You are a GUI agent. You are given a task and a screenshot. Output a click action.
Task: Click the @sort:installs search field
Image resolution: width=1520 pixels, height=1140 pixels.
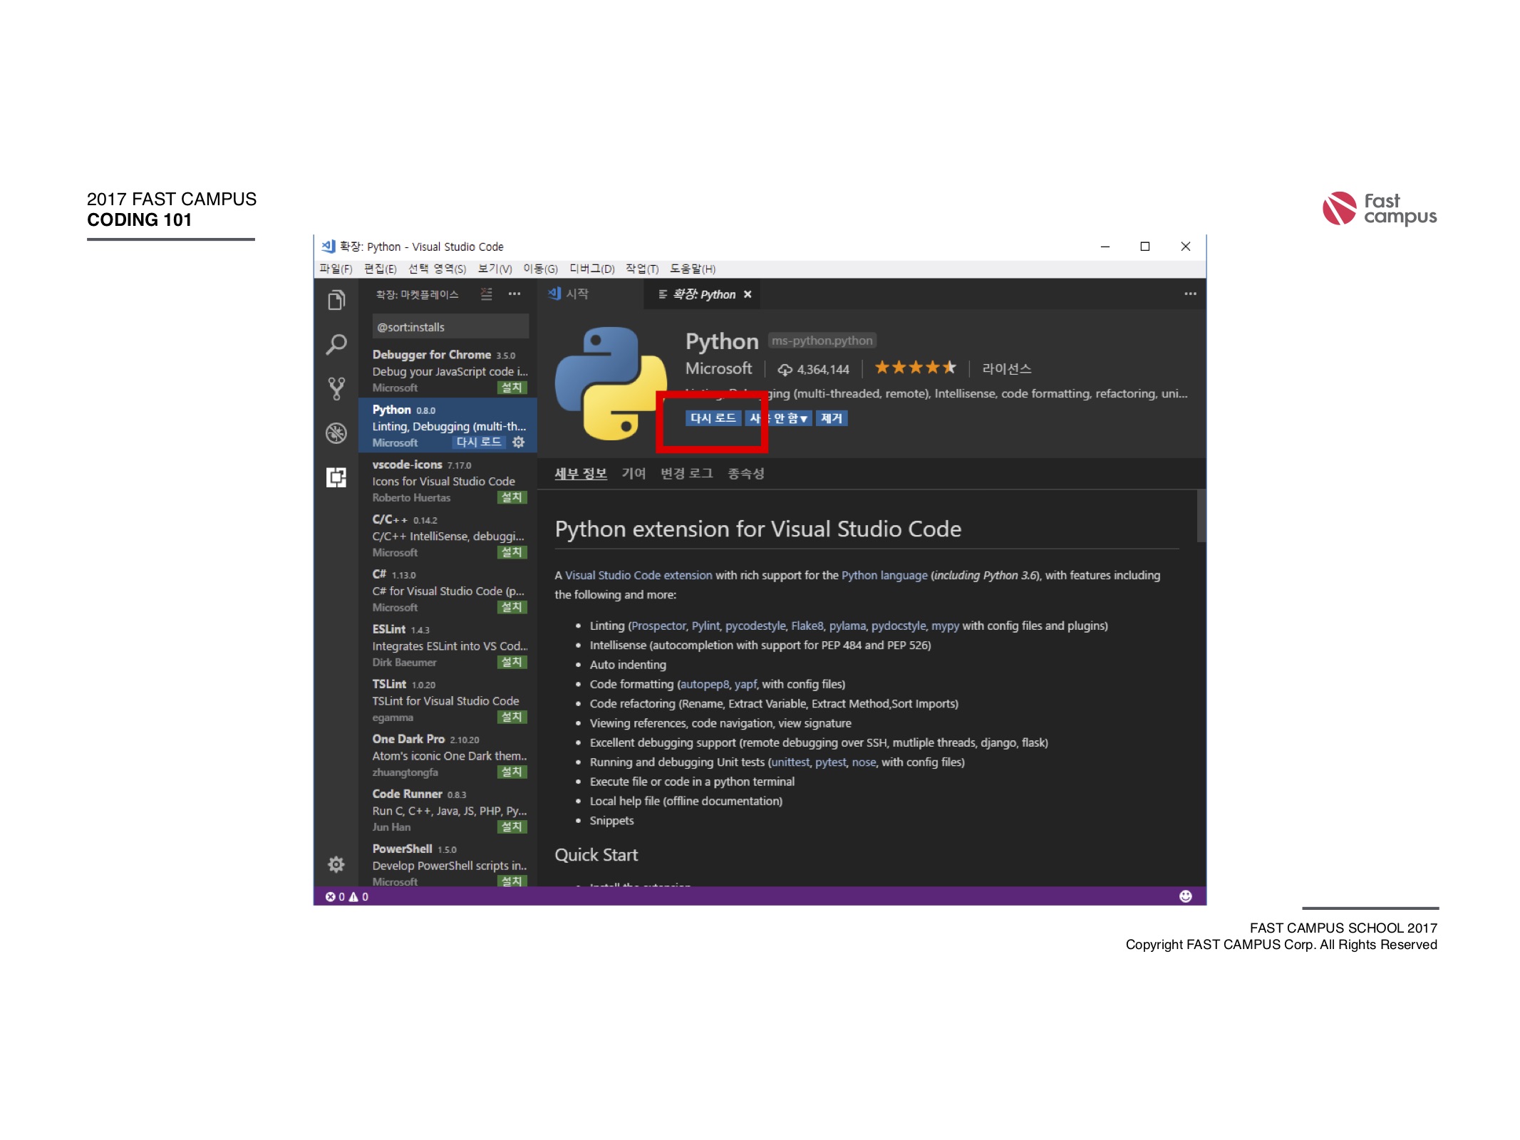click(x=450, y=327)
